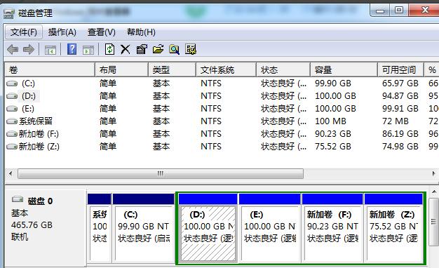Select the 新加卷 (F:) 90.23 GB partition block

click(332, 228)
